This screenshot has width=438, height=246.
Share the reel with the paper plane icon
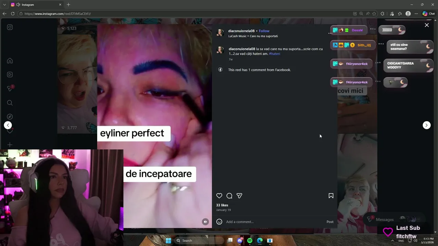click(240, 196)
